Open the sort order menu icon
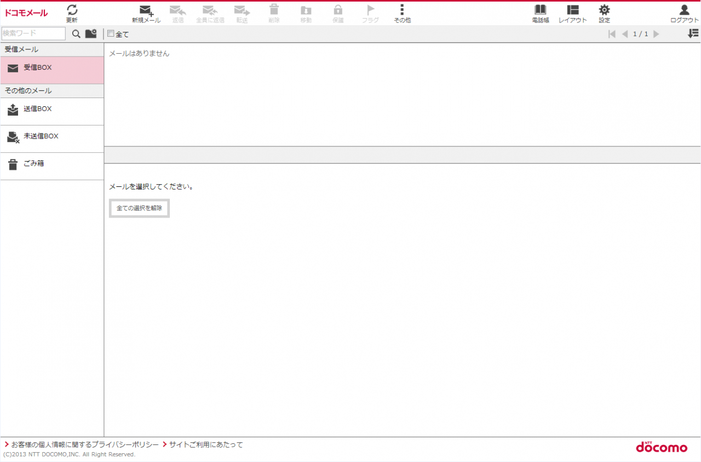 (x=693, y=33)
